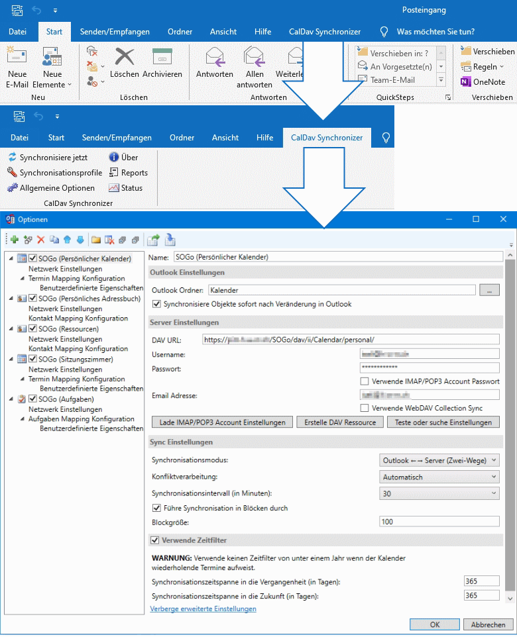Screen dimensions: 517x637
Task: Click the Allen antworten icon
Action: (x=255, y=56)
